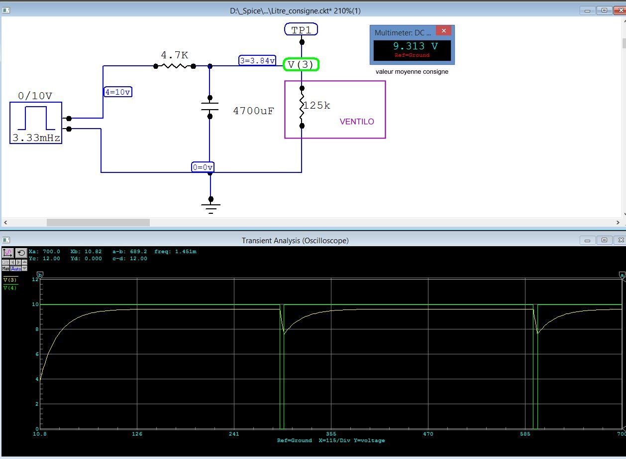
Task: Click the 4700uF capacitor symbol
Action: (x=209, y=107)
